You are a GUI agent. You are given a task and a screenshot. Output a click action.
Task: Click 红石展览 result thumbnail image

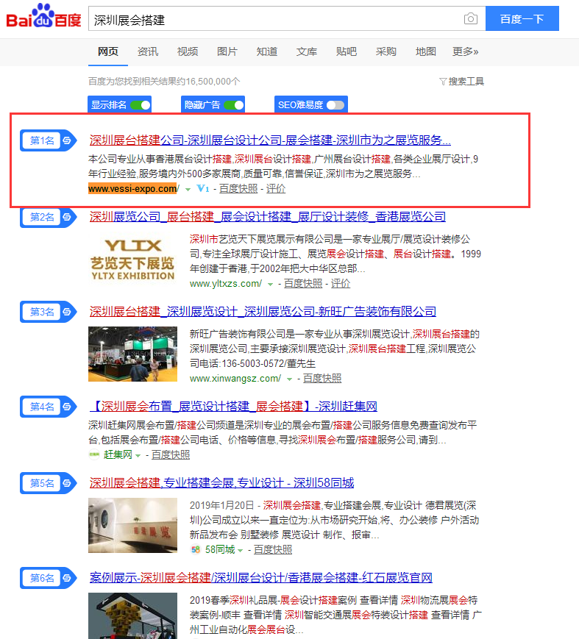133,615
